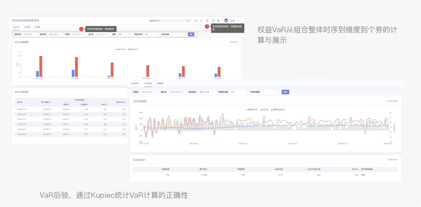Click the search magnifier icon in header

188,21
